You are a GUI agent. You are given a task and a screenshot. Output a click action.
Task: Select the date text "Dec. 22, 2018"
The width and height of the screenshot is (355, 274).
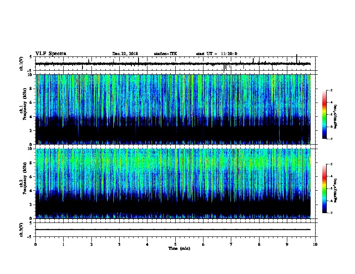[x=125, y=54]
